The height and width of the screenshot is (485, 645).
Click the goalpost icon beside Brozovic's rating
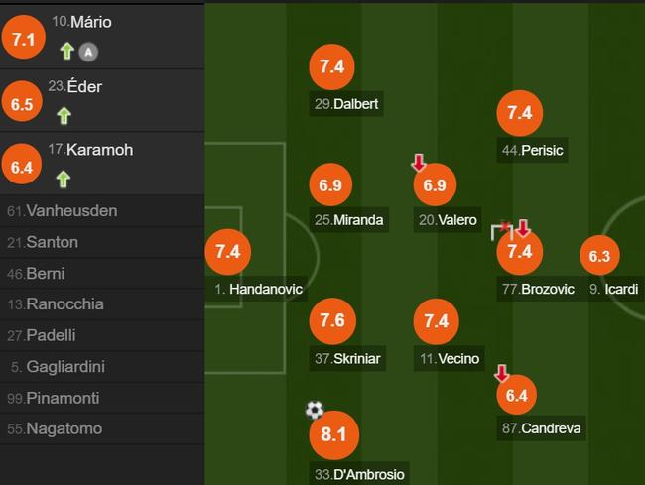pyautogui.click(x=501, y=230)
